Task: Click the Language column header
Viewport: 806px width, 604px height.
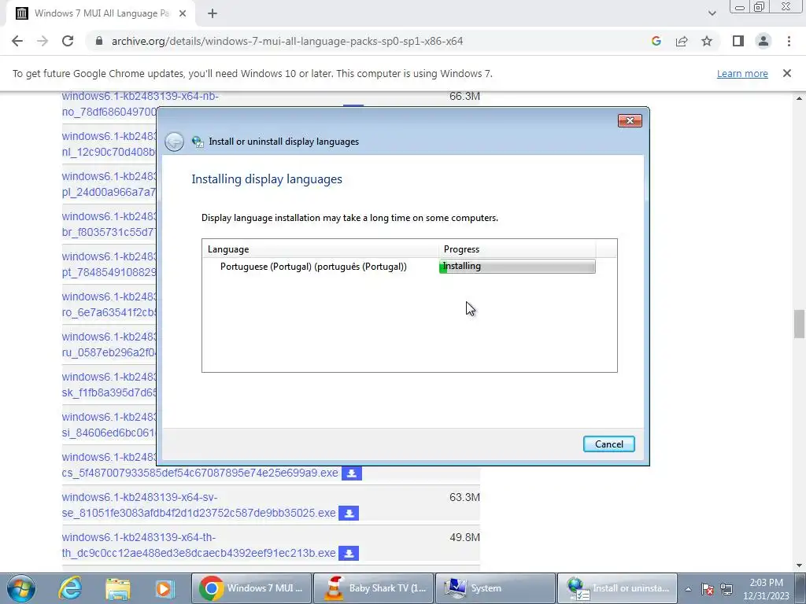Action: click(321, 249)
